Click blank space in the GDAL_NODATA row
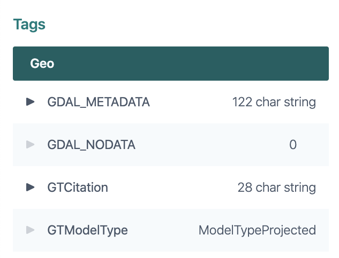 tap(204, 145)
